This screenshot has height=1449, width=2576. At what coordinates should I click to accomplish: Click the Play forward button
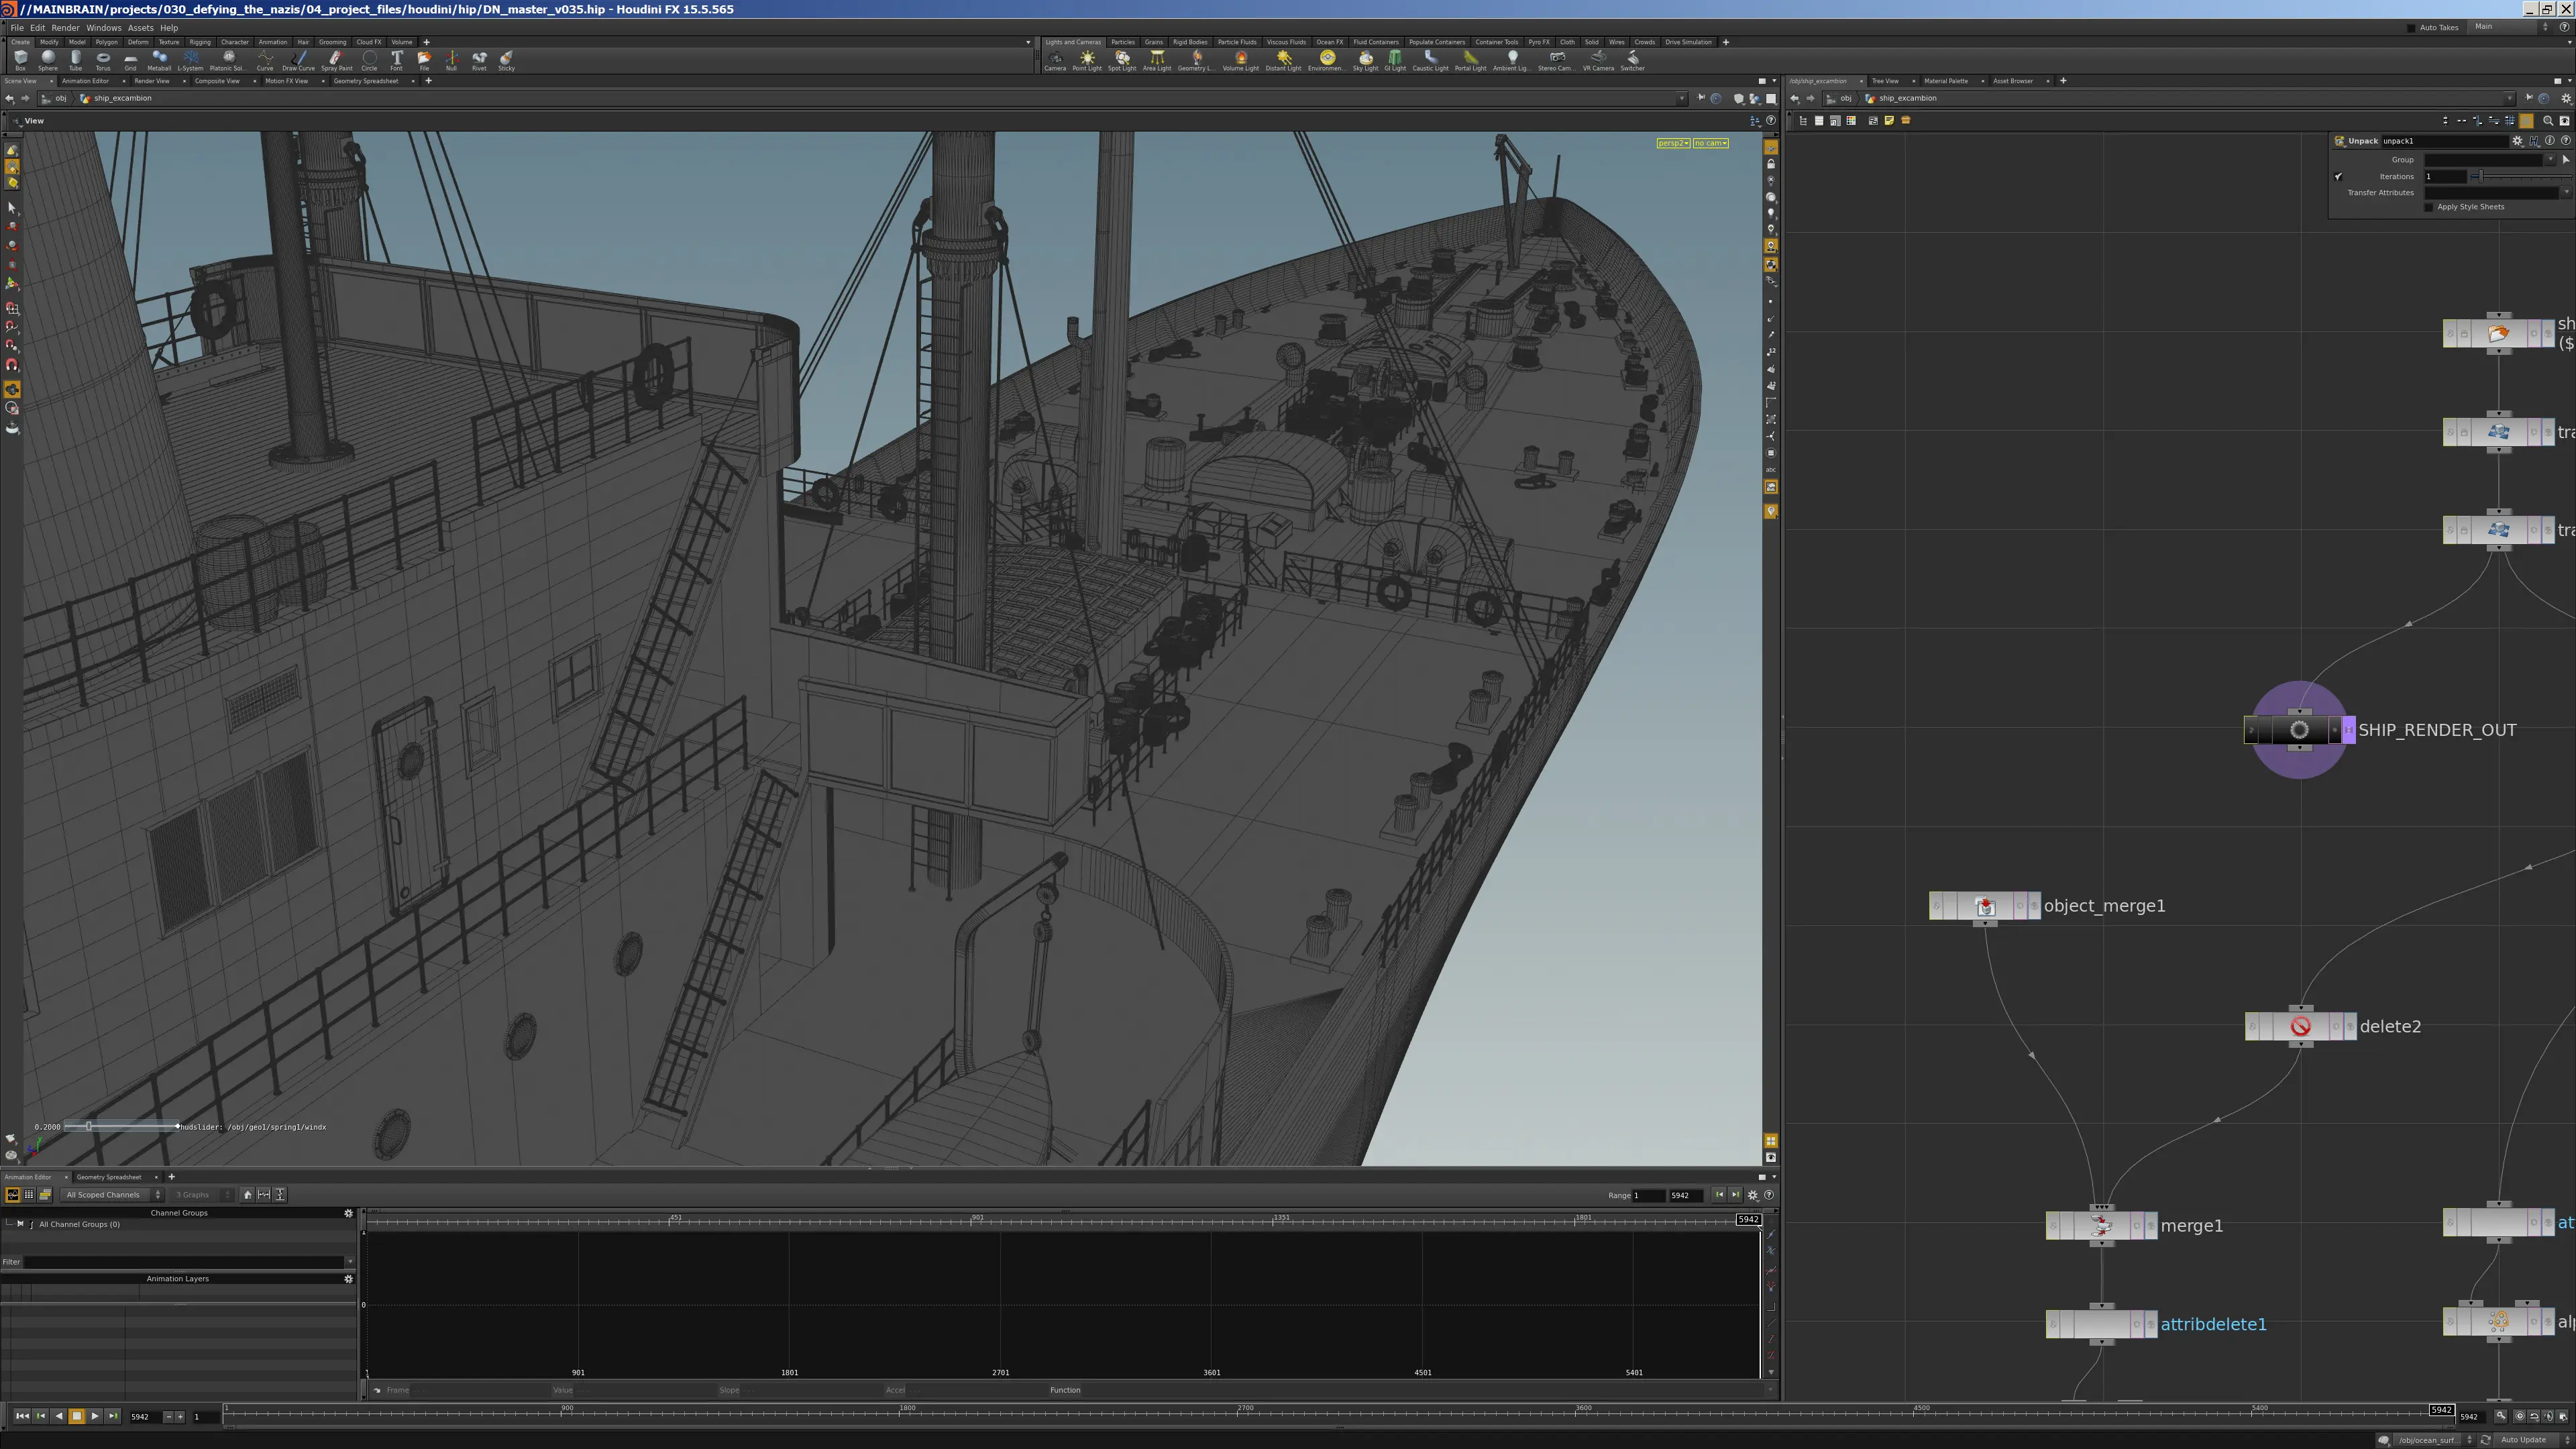click(95, 1416)
